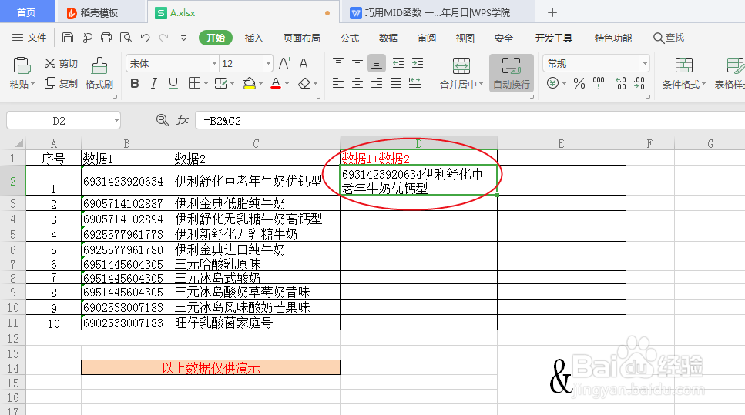This screenshot has width=745, height=415.
Task: Increase decimal places
Action: click(x=620, y=84)
